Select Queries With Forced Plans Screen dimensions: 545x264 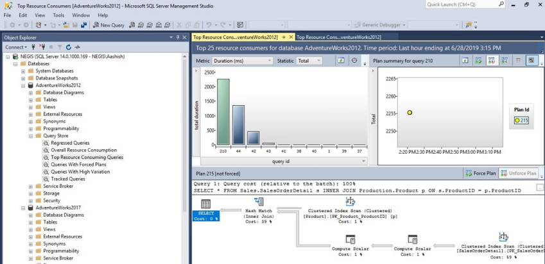pos(78,165)
